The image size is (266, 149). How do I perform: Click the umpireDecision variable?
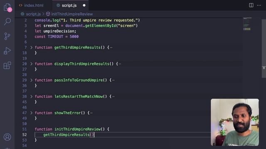59,31
